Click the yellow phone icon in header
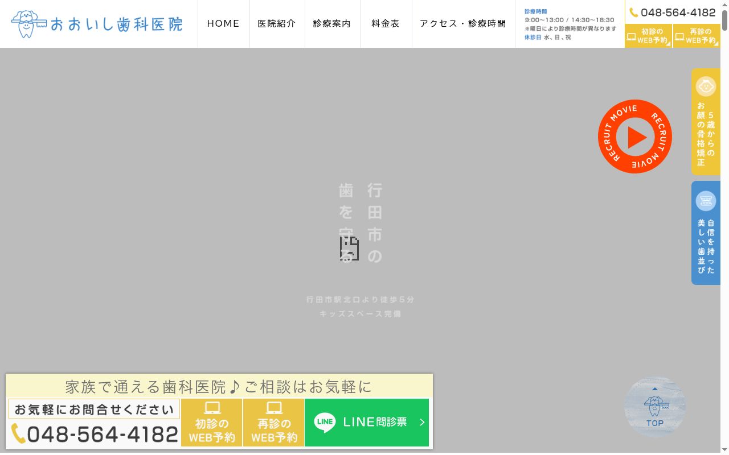Screen dimensions: 729x455 633,13
